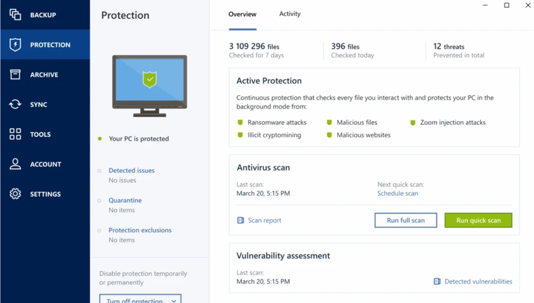
Task: Start a quick scan
Action: [x=478, y=220]
